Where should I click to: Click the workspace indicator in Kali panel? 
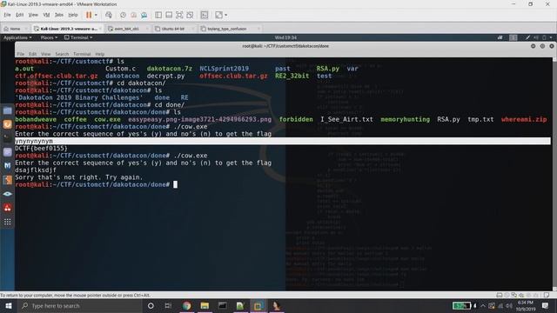513,37
